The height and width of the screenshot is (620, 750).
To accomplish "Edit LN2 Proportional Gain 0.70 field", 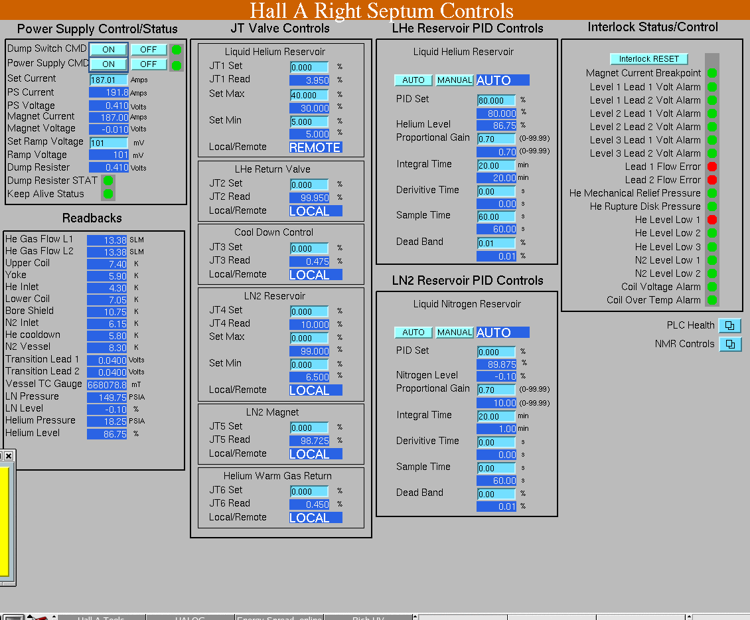I will pyautogui.click(x=496, y=390).
